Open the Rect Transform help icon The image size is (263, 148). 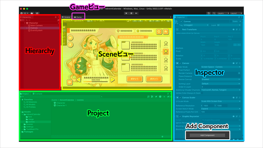[x=233, y=30]
